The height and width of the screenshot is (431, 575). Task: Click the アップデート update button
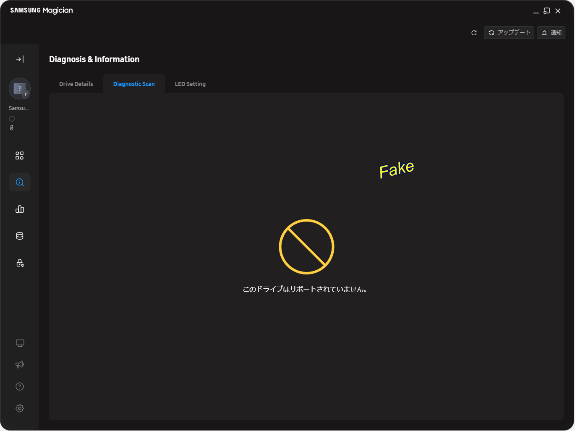tap(509, 33)
